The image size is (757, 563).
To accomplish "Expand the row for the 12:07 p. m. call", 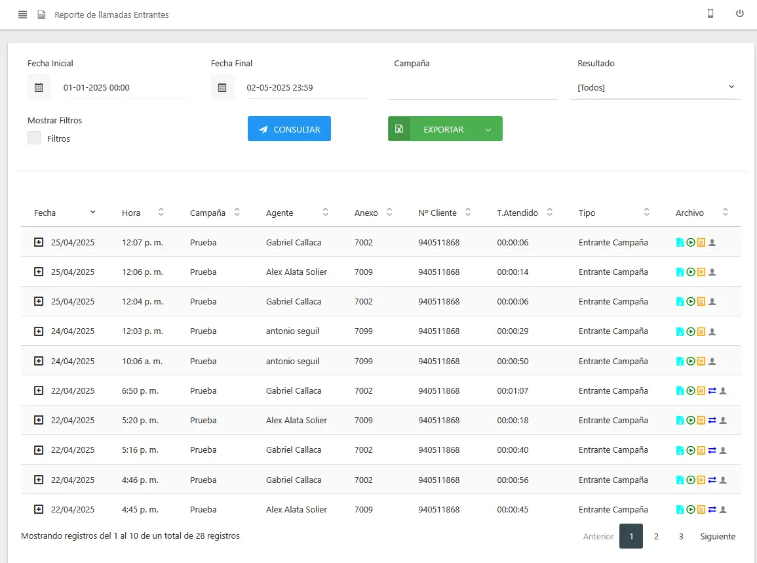I will tap(39, 242).
